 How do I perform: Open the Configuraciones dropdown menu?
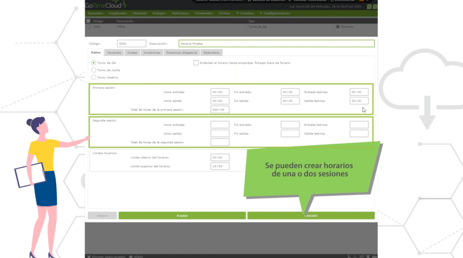click(x=274, y=13)
